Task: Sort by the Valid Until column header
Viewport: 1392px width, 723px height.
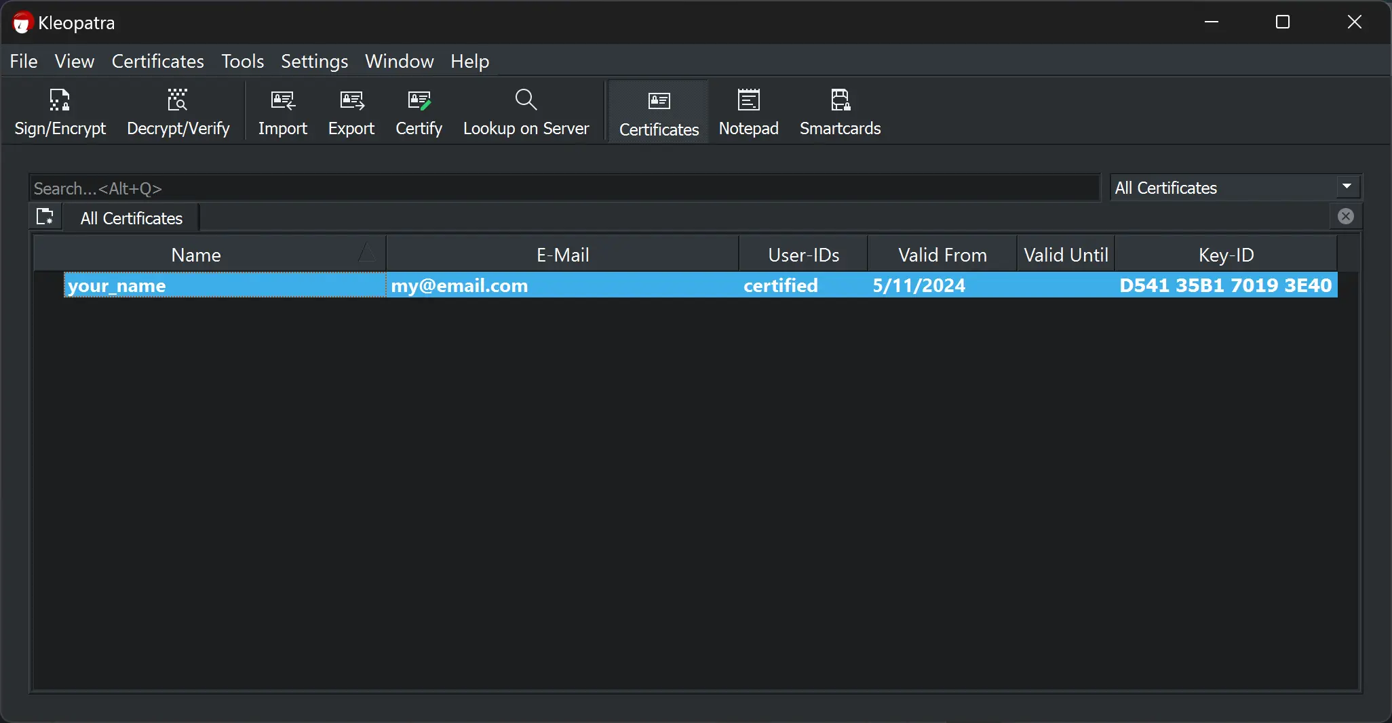Action: tap(1066, 255)
